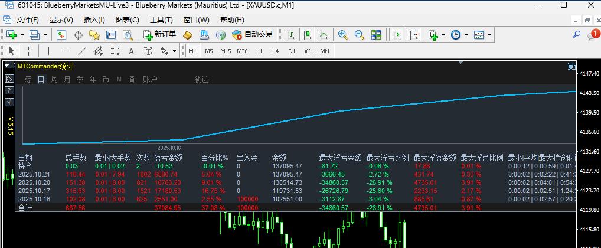Image resolution: width=601 pixels, height=248 pixels.
Task: Open the chart profiles icon
Action: 35,35
